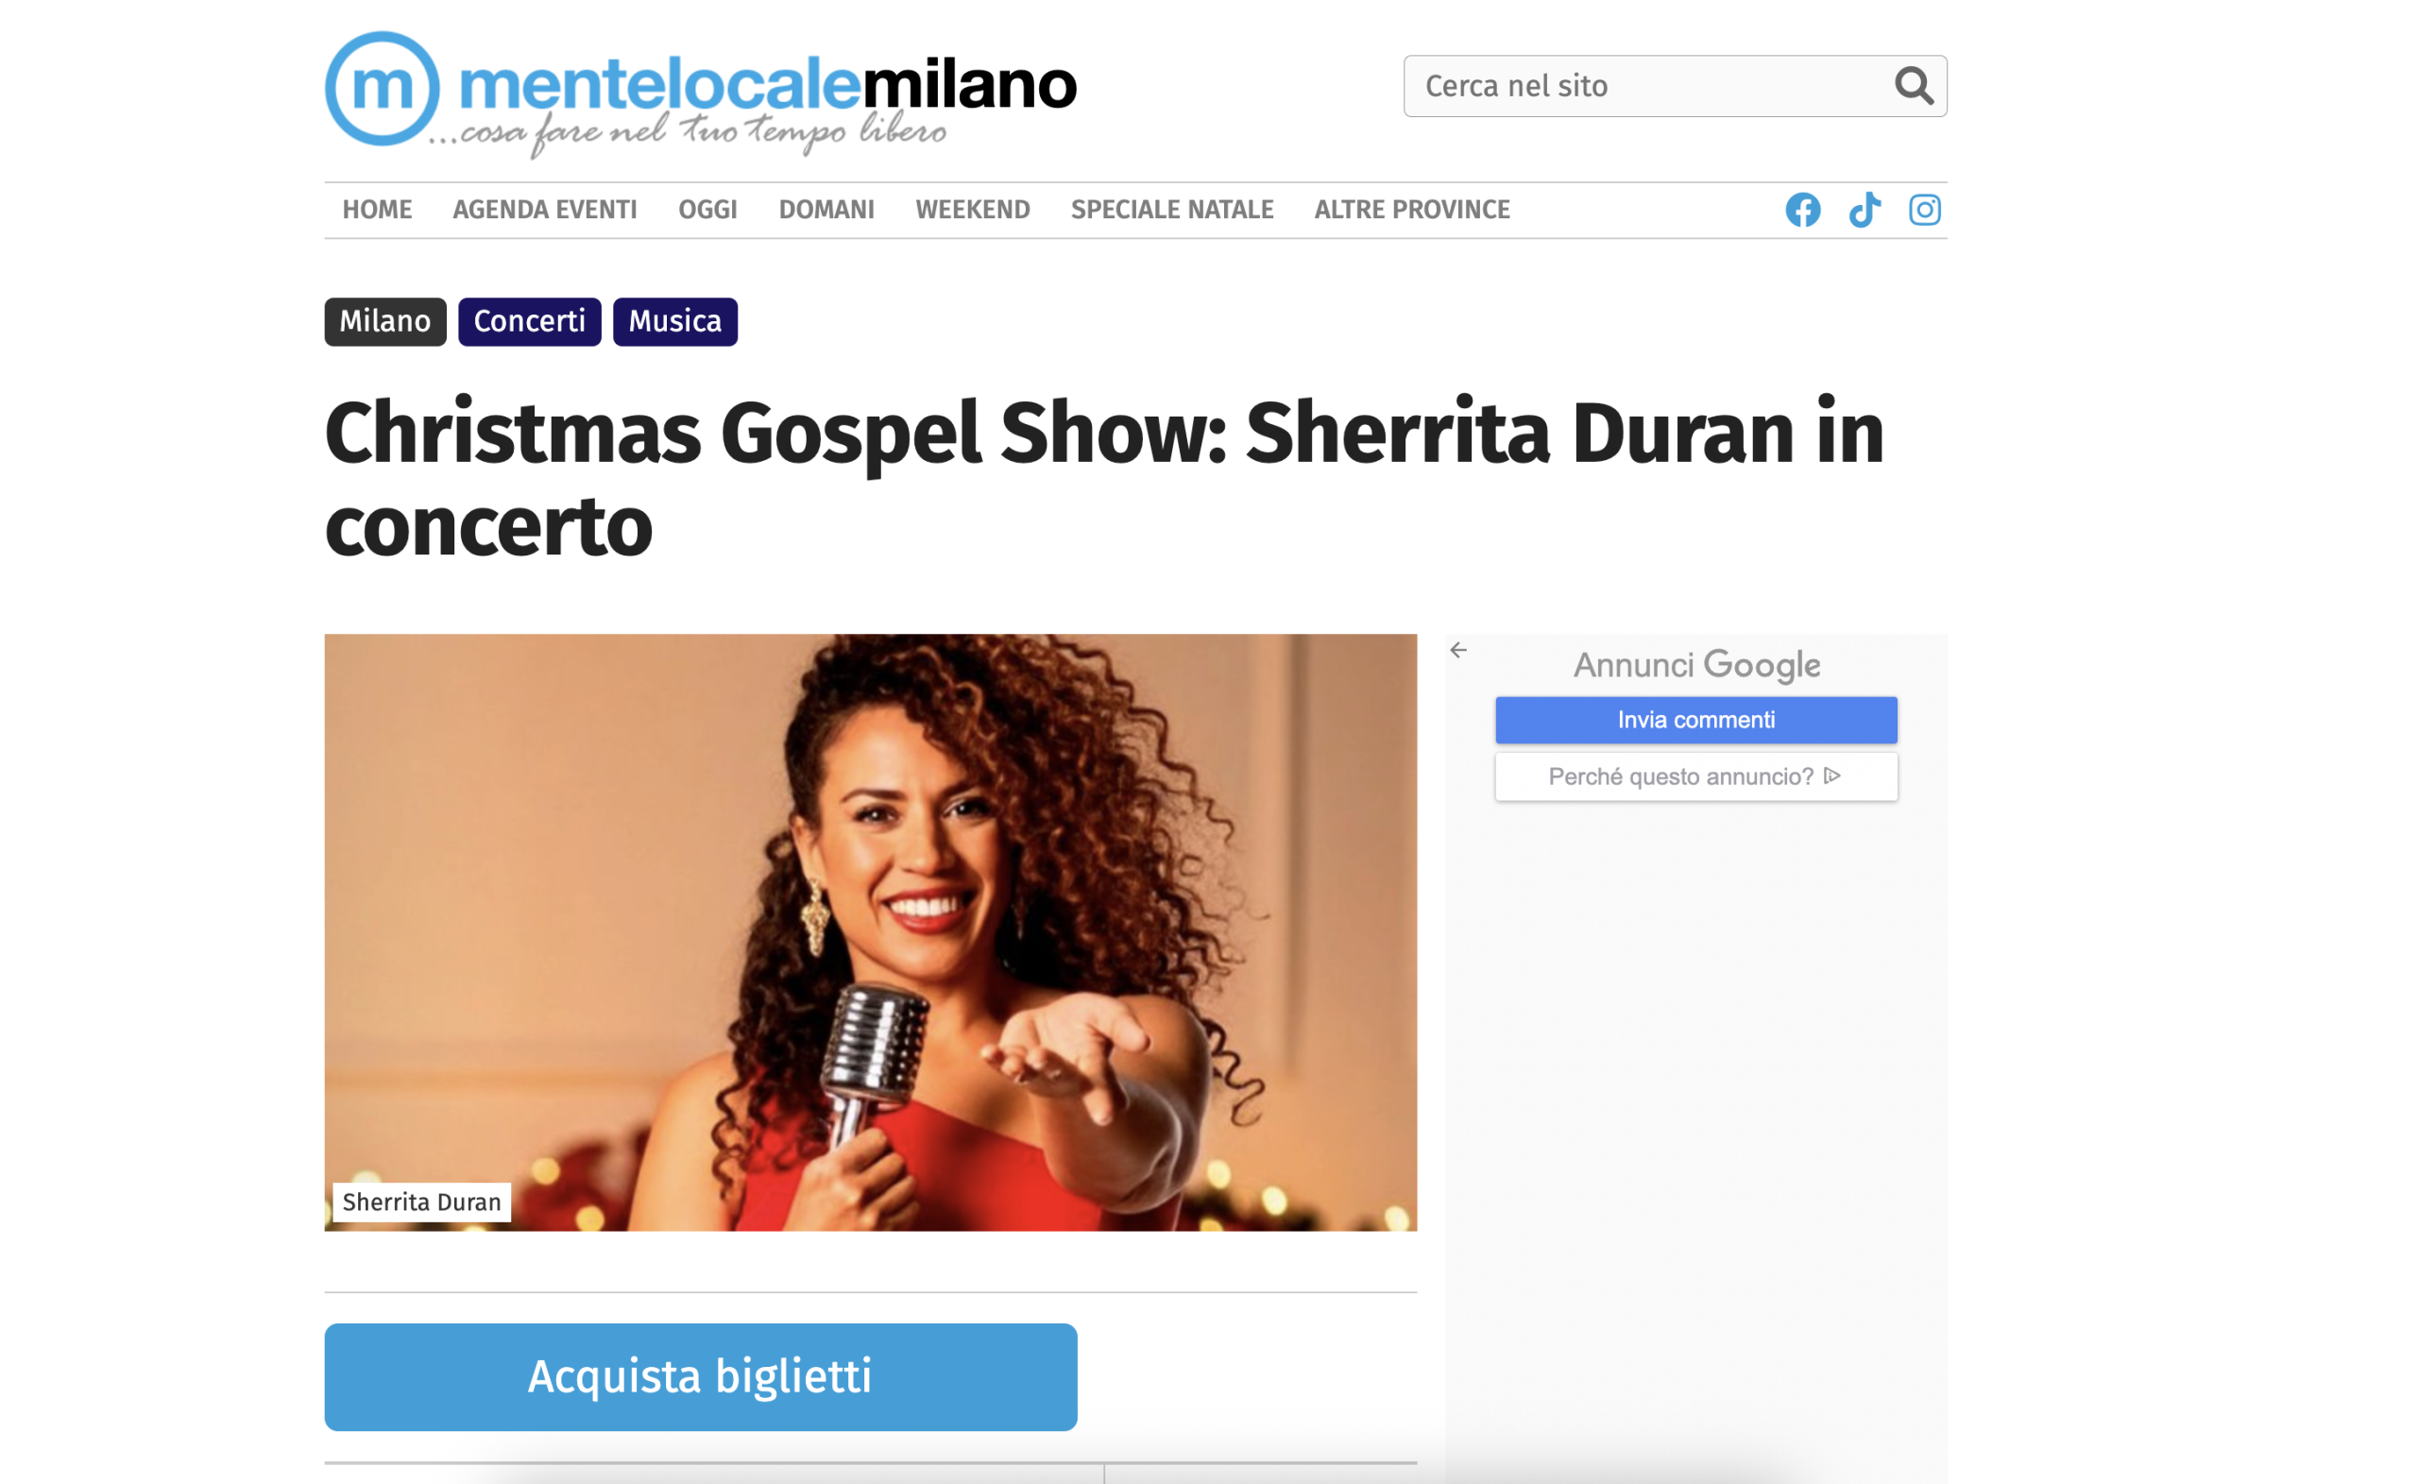Open DOMANI events menu item
This screenshot has width=2418, height=1484.
point(826,210)
